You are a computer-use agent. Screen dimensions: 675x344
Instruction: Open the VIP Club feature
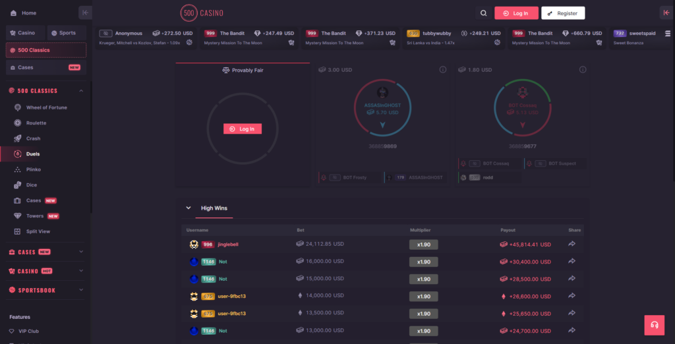tap(29, 331)
